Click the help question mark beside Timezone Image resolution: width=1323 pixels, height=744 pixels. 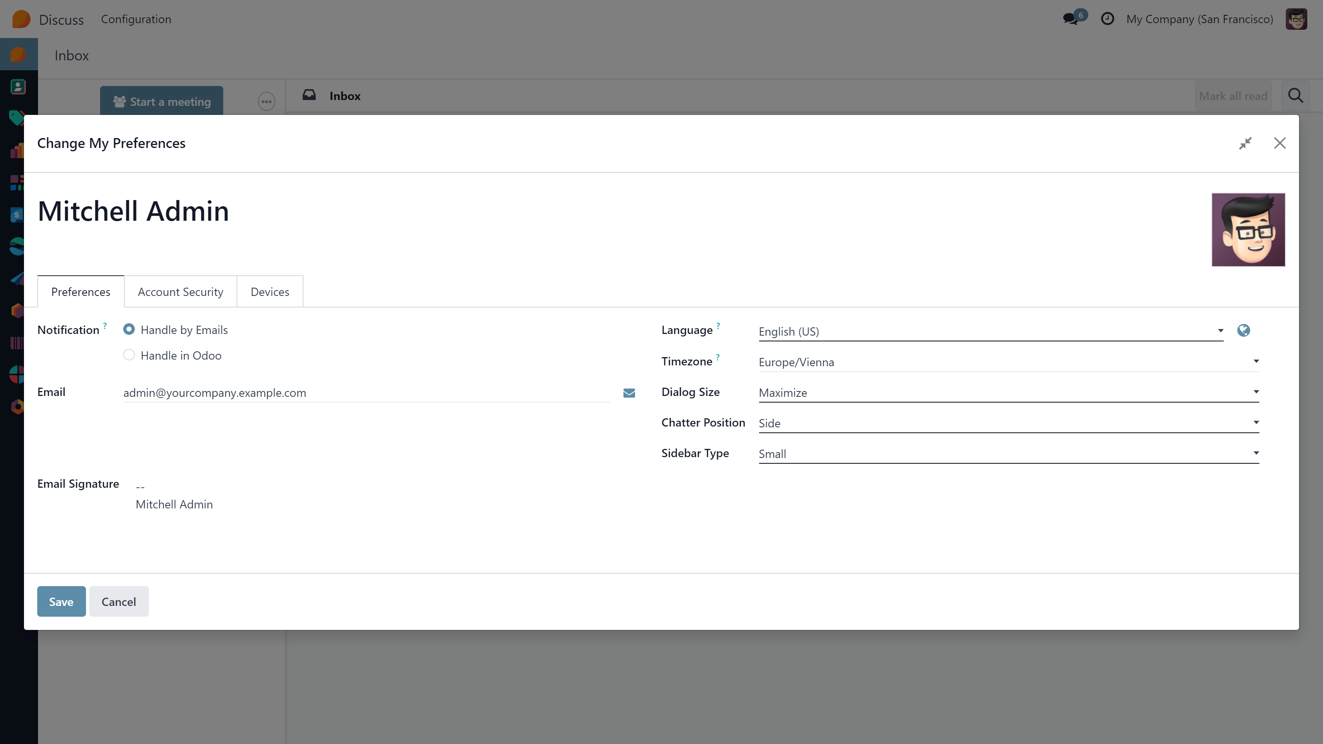[717, 357]
